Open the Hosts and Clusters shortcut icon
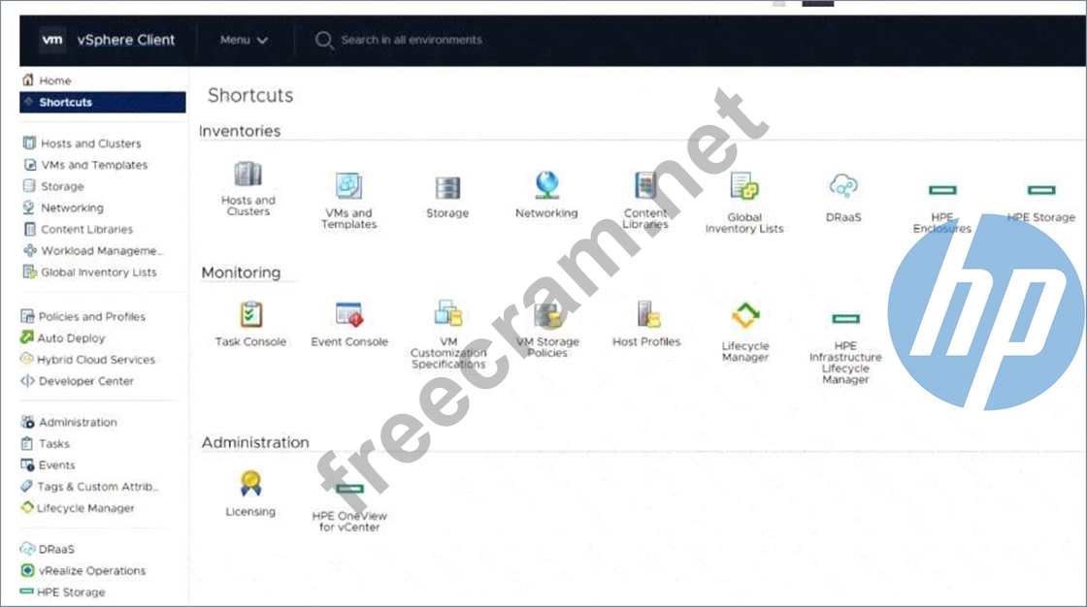 tap(248, 176)
